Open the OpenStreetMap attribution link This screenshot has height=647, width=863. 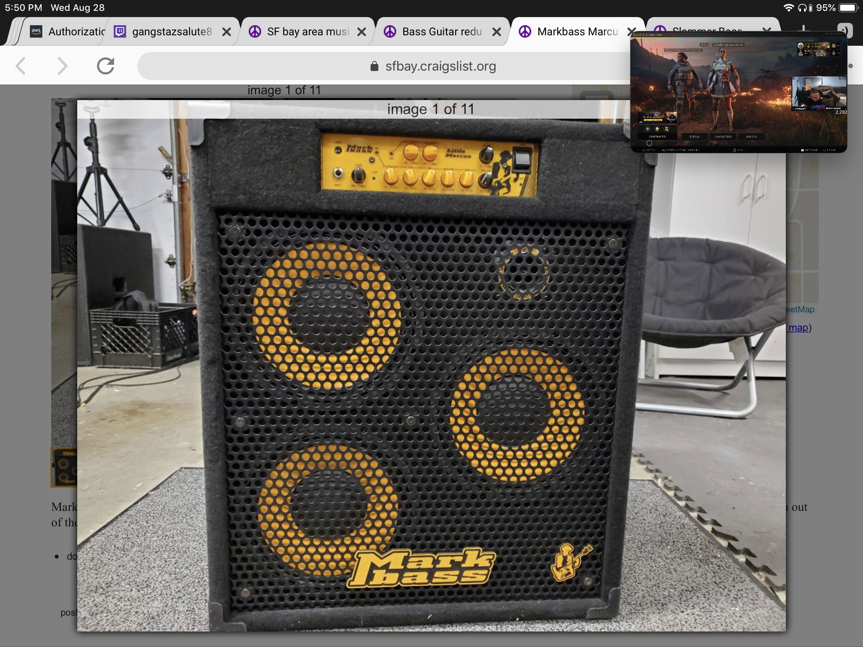[x=800, y=309]
